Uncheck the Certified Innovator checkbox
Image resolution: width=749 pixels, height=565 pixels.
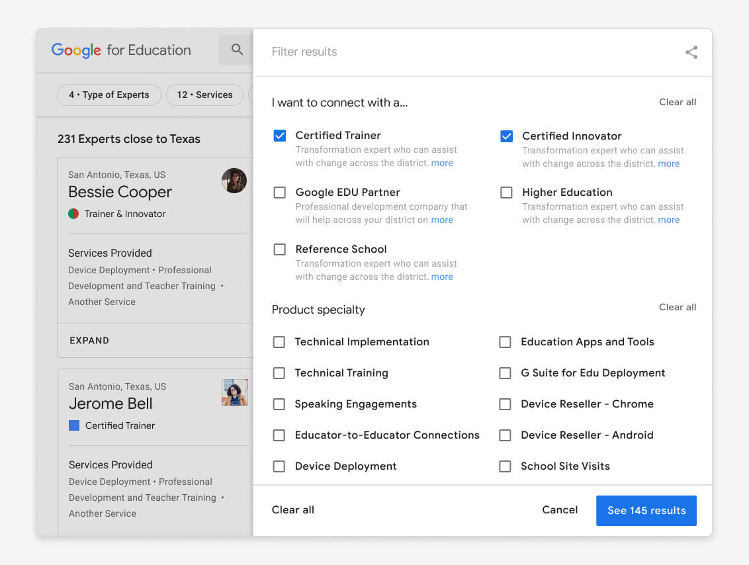[506, 136]
